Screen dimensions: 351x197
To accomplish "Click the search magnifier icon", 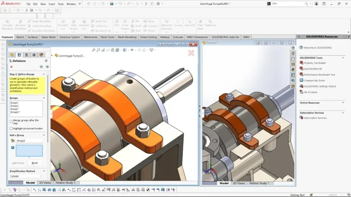I will (x=307, y=4).
